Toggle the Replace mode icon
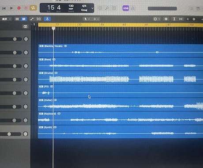This screenshot has height=168, width=203. 100,8
